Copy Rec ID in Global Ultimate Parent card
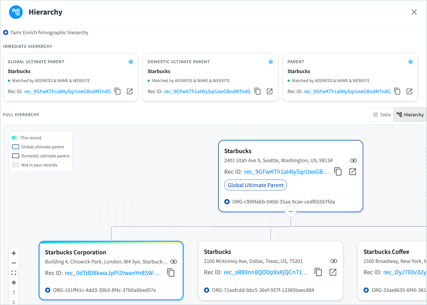 pos(118,91)
